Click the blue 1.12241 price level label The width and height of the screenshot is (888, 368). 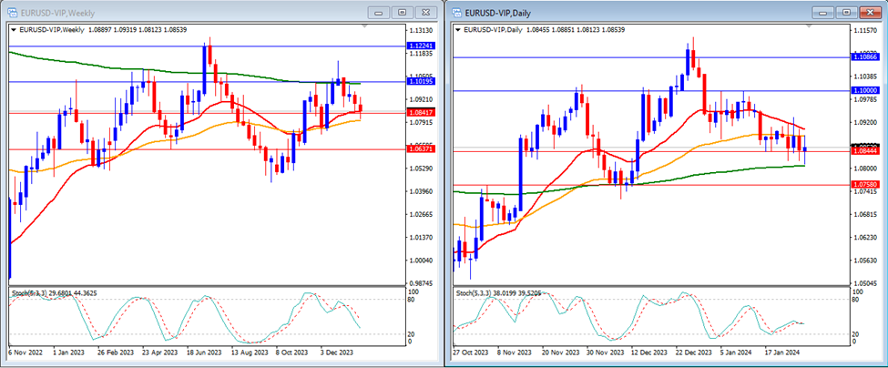point(420,46)
